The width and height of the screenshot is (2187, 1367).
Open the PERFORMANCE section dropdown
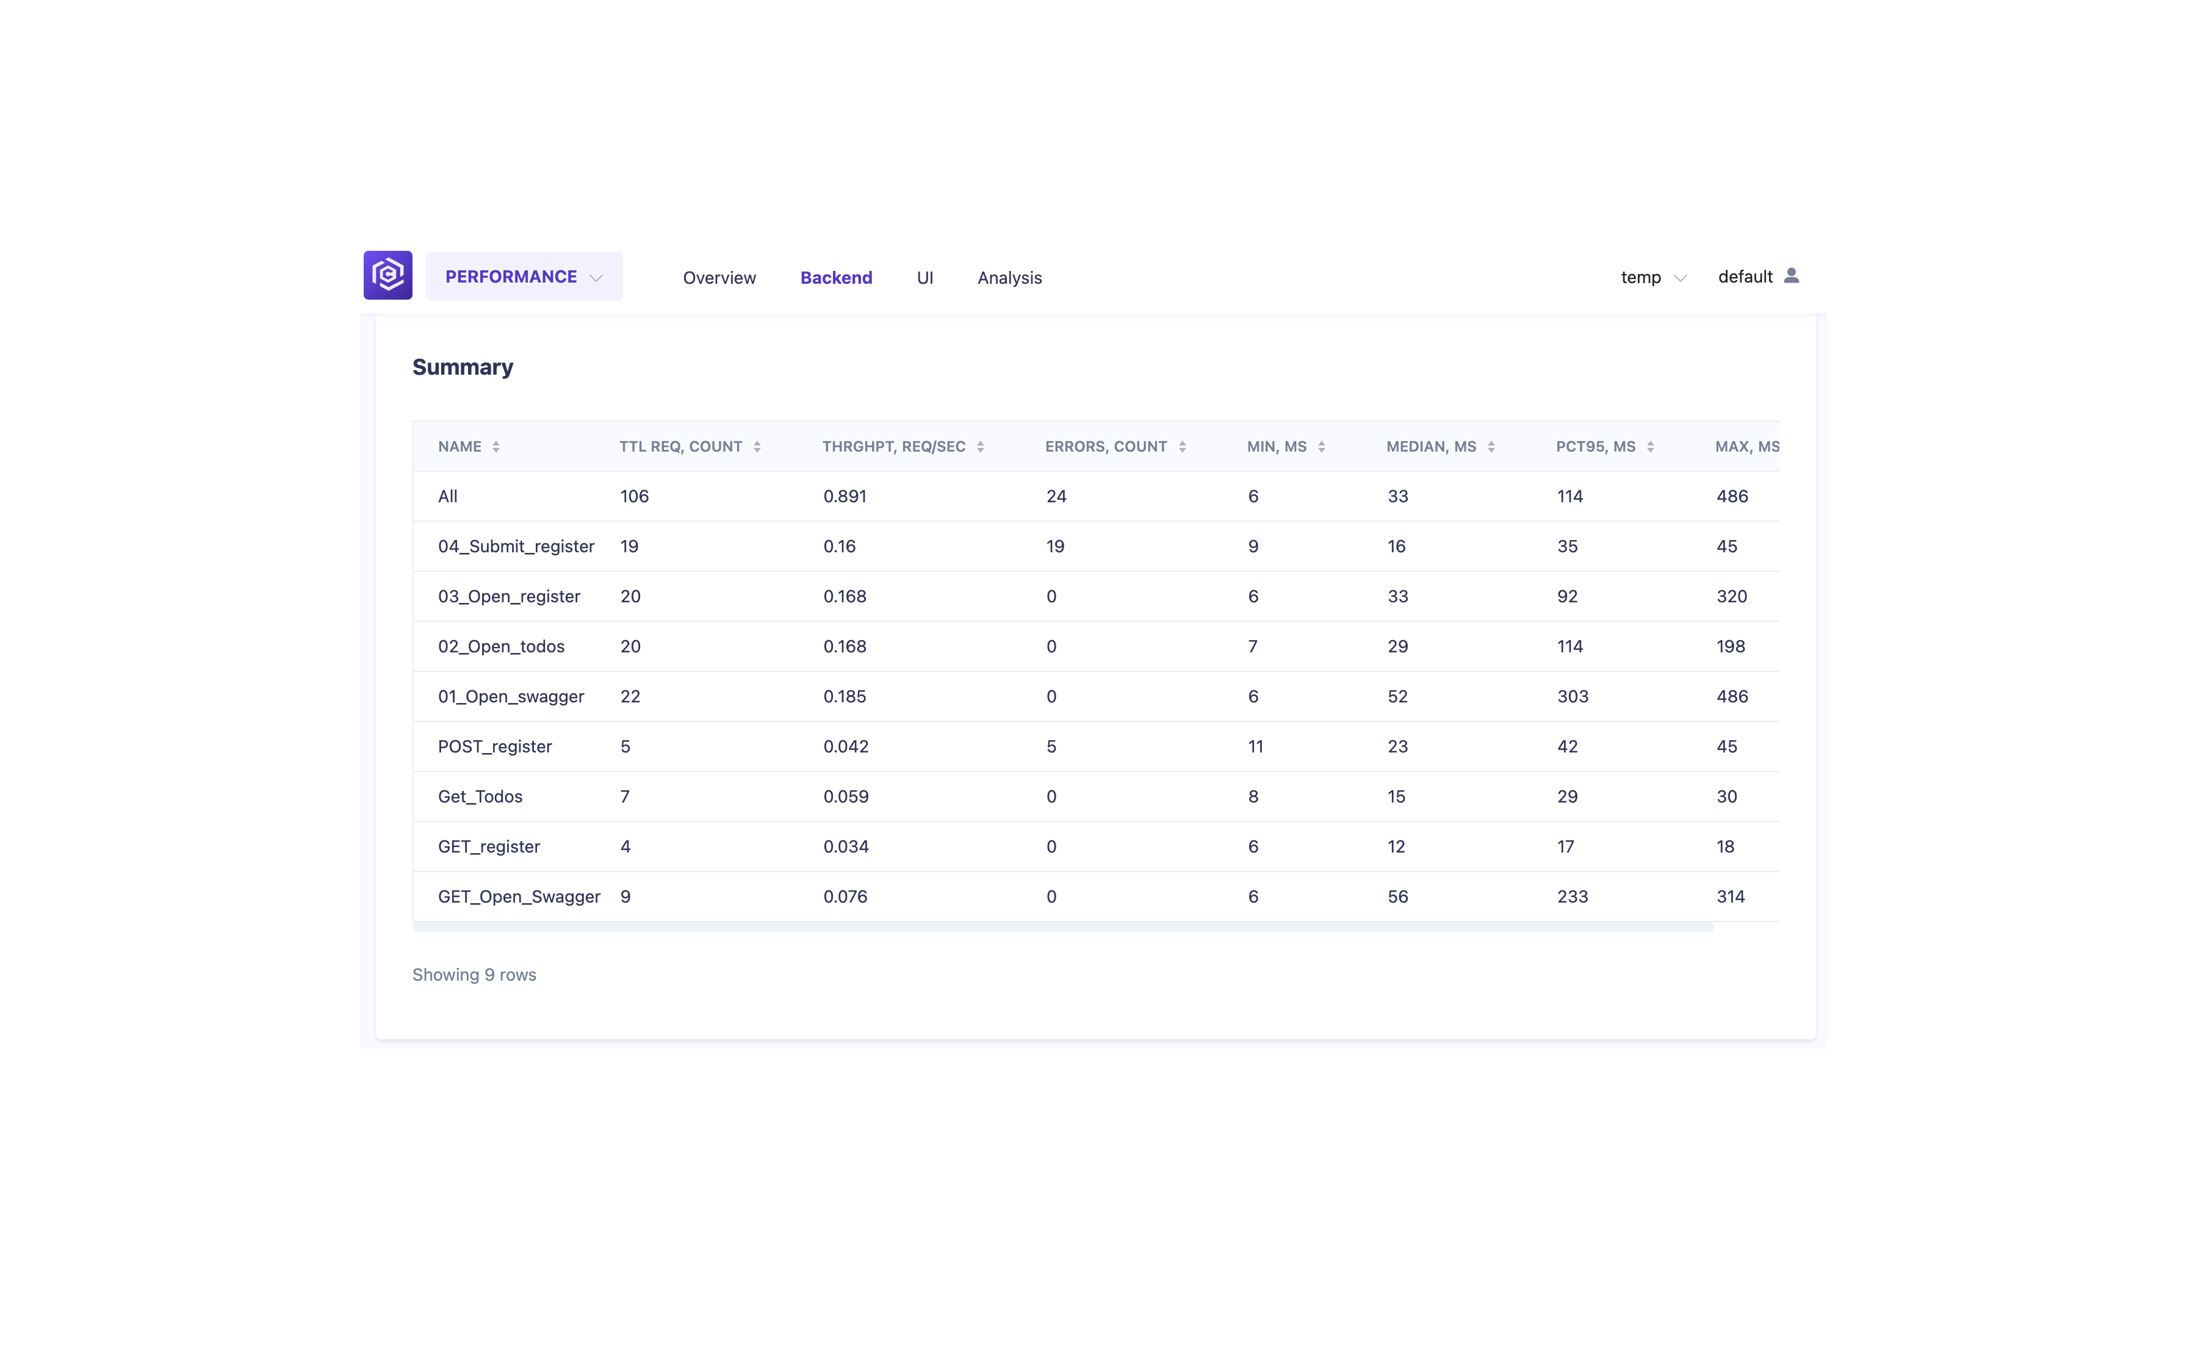point(524,276)
